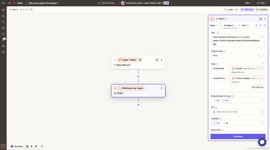Switch to the Test tab

tap(244, 25)
